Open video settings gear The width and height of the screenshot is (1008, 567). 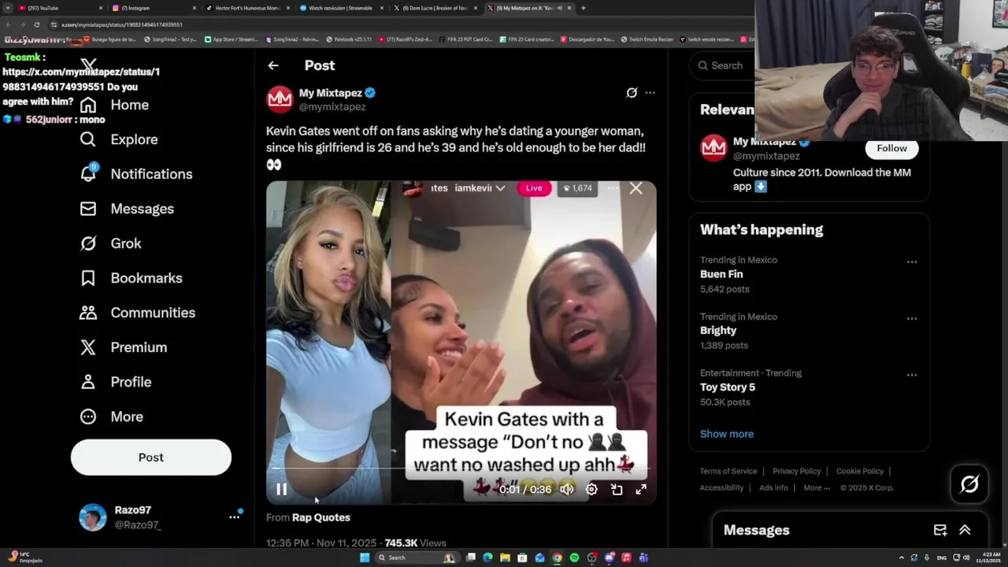pyautogui.click(x=591, y=489)
